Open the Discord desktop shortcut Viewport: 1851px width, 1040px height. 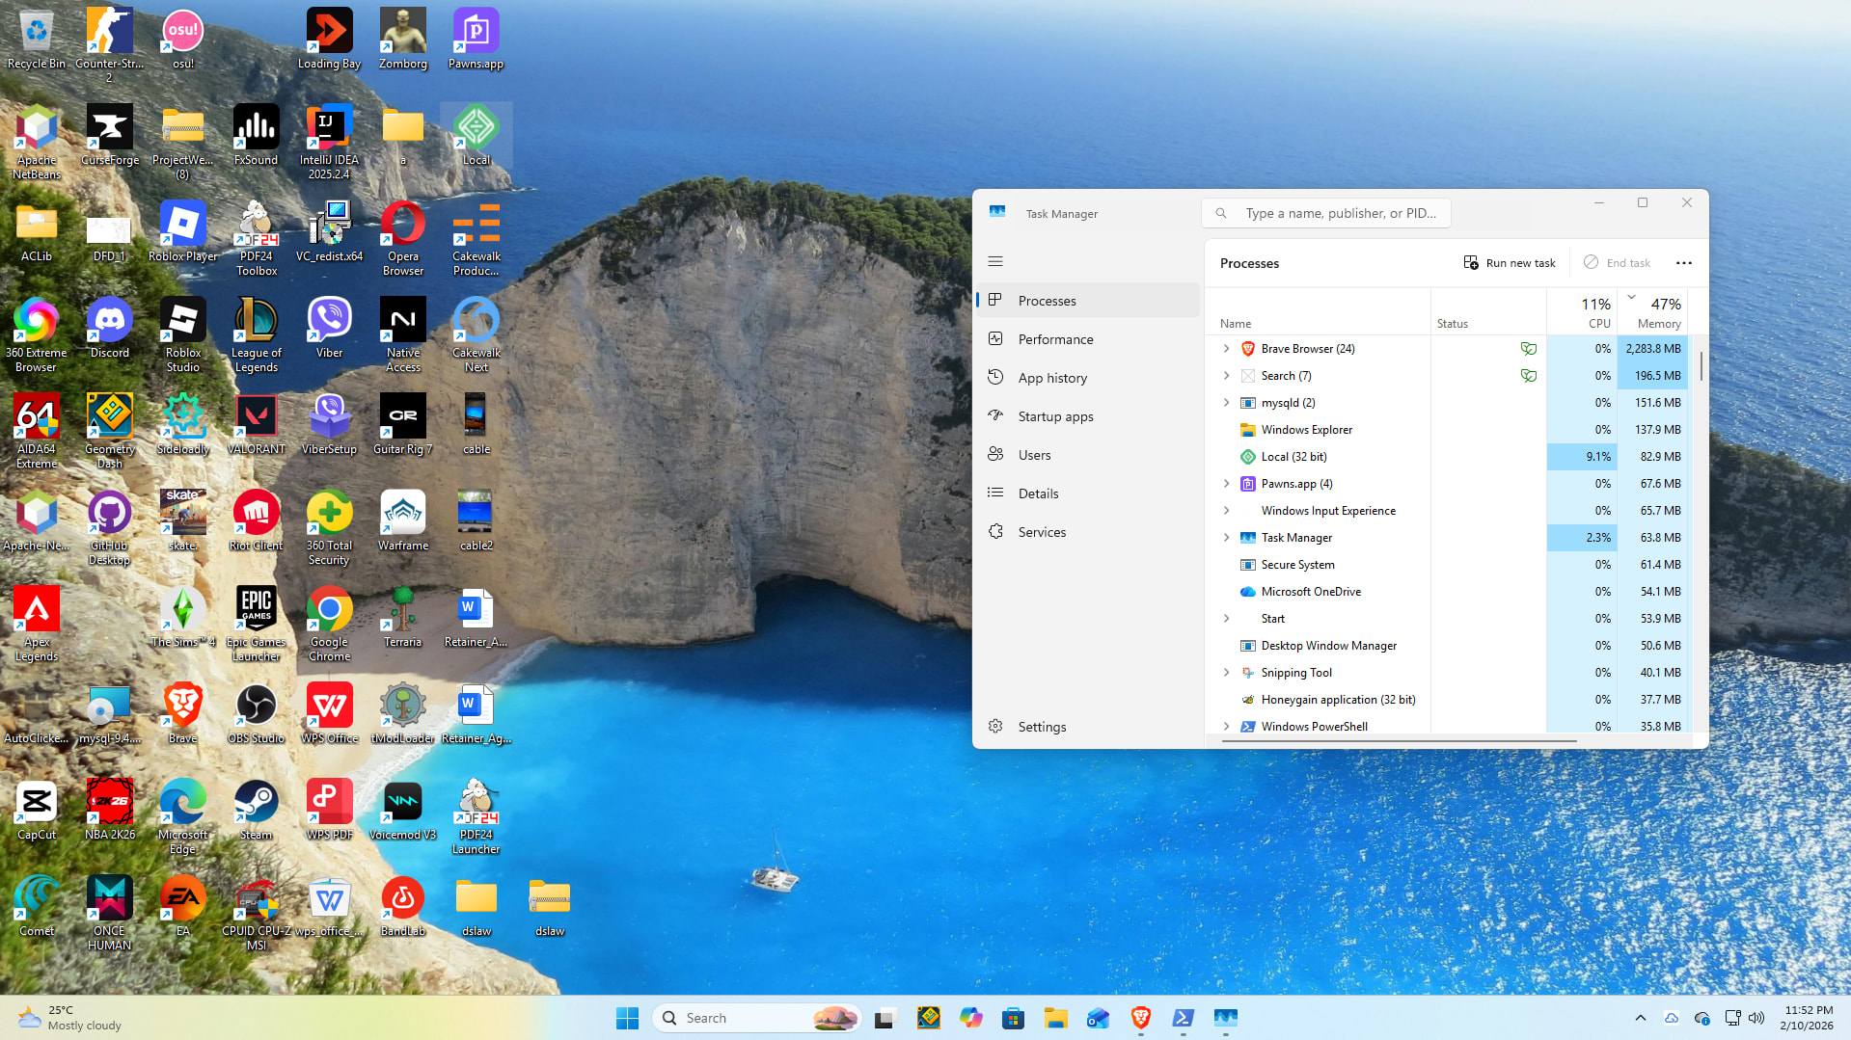(109, 329)
